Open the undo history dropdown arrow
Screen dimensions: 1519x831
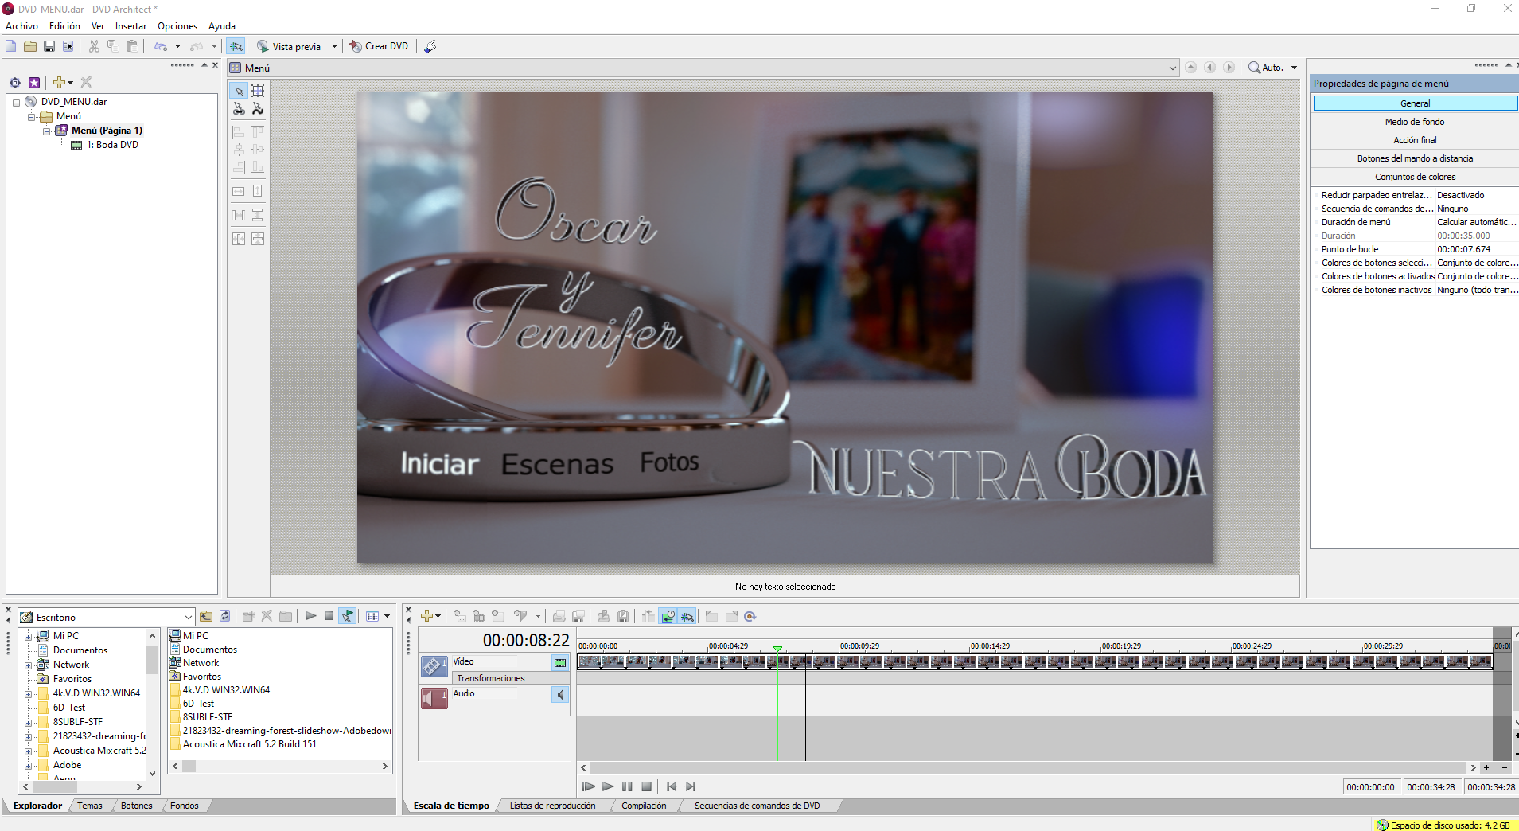[177, 46]
